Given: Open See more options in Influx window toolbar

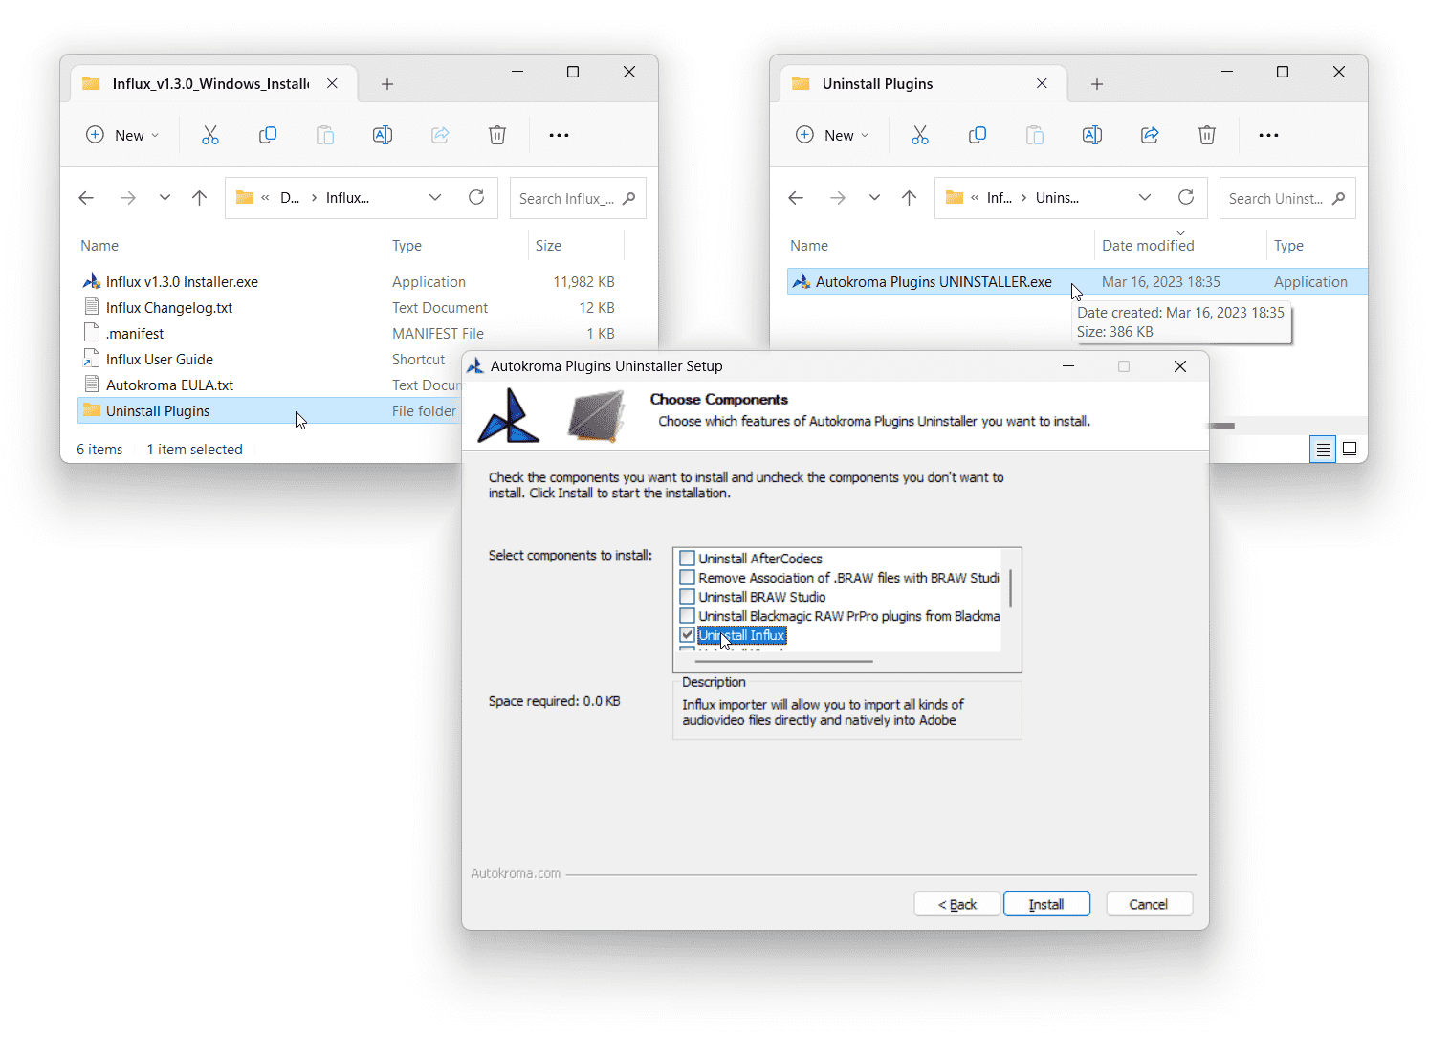Looking at the screenshot, I should [559, 135].
